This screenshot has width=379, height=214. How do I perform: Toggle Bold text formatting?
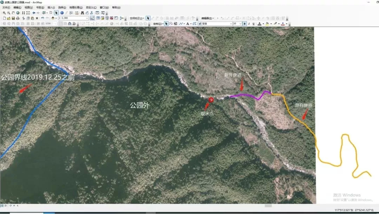tap(245, 24)
